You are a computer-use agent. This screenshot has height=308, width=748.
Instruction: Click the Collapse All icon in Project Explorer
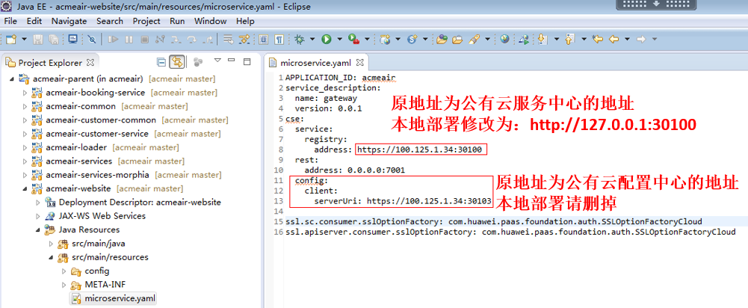(161, 62)
